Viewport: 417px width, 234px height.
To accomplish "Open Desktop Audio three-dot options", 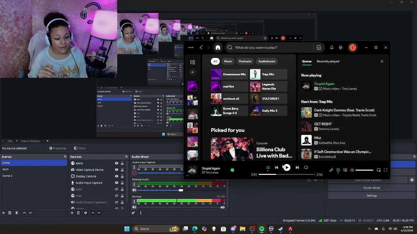I will click(134, 184).
